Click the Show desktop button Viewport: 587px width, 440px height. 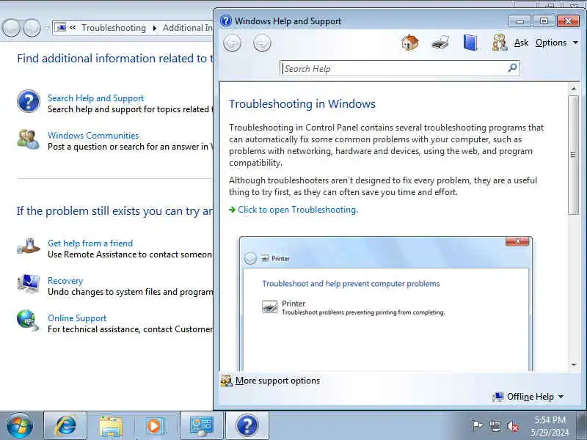coord(582,426)
